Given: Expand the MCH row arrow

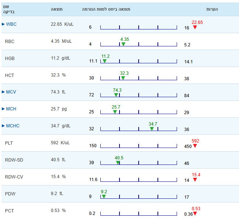Looking at the screenshot, I should pos(3,109).
